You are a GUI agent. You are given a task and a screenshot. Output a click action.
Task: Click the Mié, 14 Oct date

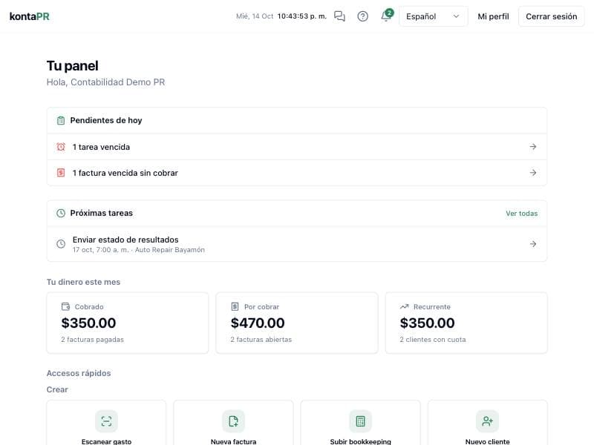[x=255, y=16]
